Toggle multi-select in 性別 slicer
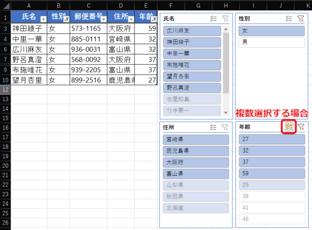 (x=289, y=19)
